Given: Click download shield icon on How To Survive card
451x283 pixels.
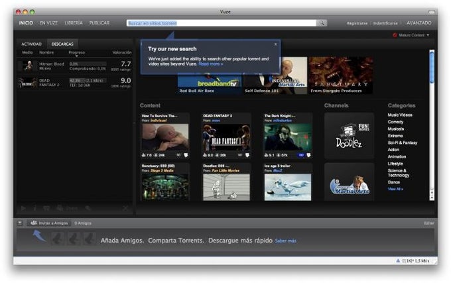Looking at the screenshot, I should 186,155.
